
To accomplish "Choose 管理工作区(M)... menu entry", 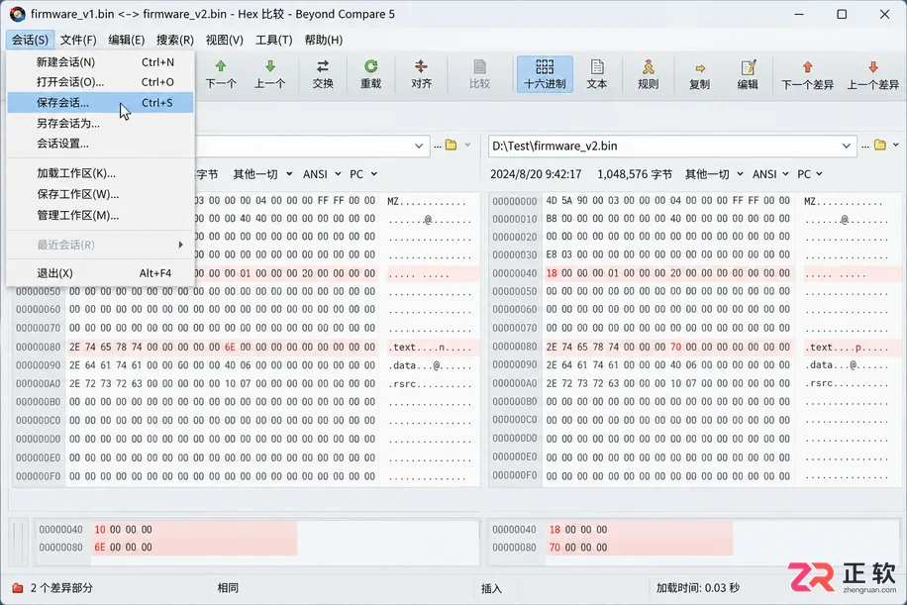I will pos(100,215).
